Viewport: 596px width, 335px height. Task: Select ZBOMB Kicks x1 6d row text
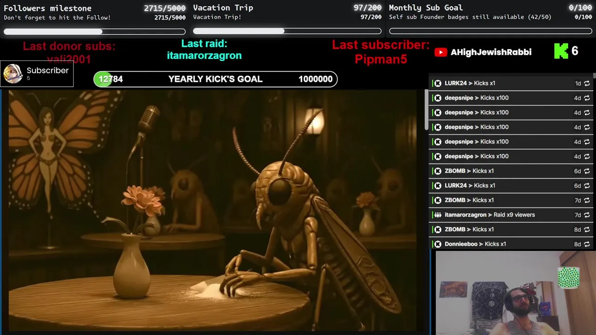(469, 171)
